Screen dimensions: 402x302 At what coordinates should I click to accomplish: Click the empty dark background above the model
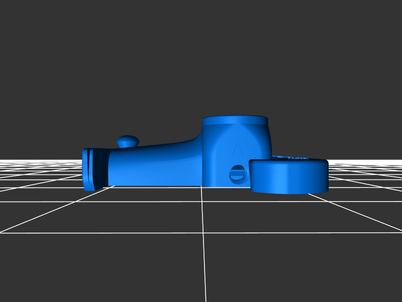[201, 60]
